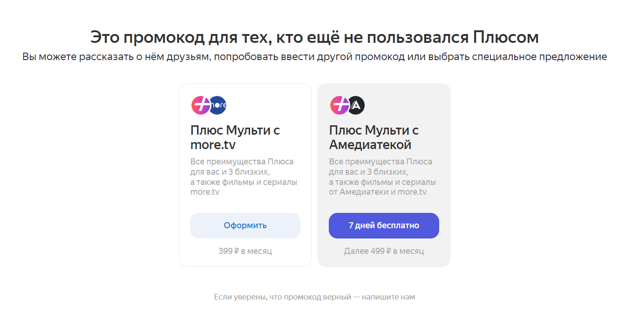Click the Plus logo in the more.tv card
Viewport: 632px width, 327px height.
point(201,105)
